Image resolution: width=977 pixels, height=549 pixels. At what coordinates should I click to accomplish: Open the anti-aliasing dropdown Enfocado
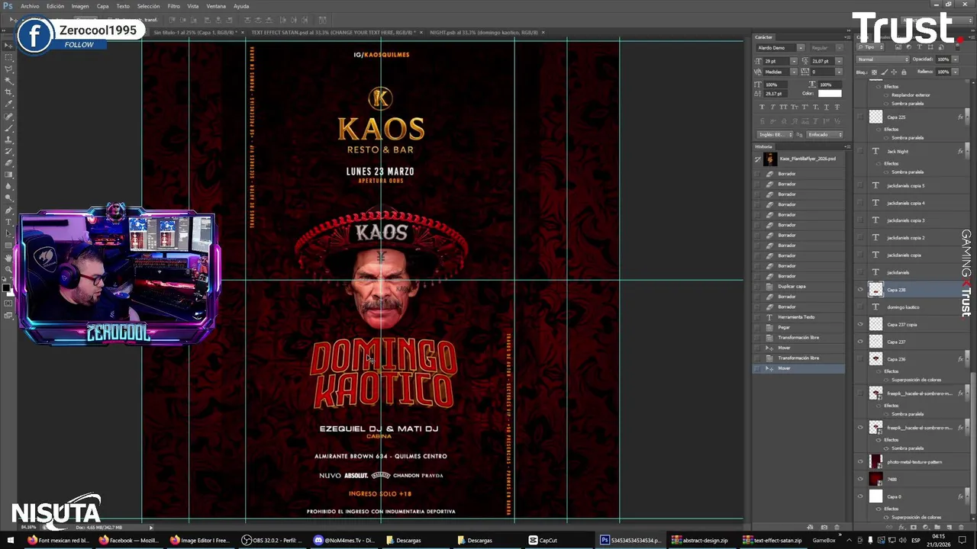click(x=825, y=135)
